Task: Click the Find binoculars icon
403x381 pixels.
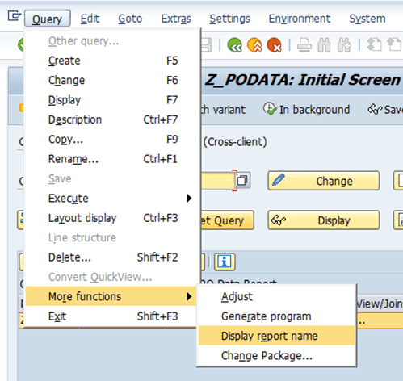Action: pyautogui.click(x=324, y=44)
